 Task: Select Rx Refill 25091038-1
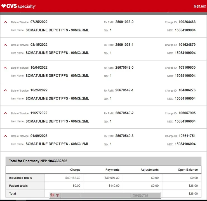point(124,45)
